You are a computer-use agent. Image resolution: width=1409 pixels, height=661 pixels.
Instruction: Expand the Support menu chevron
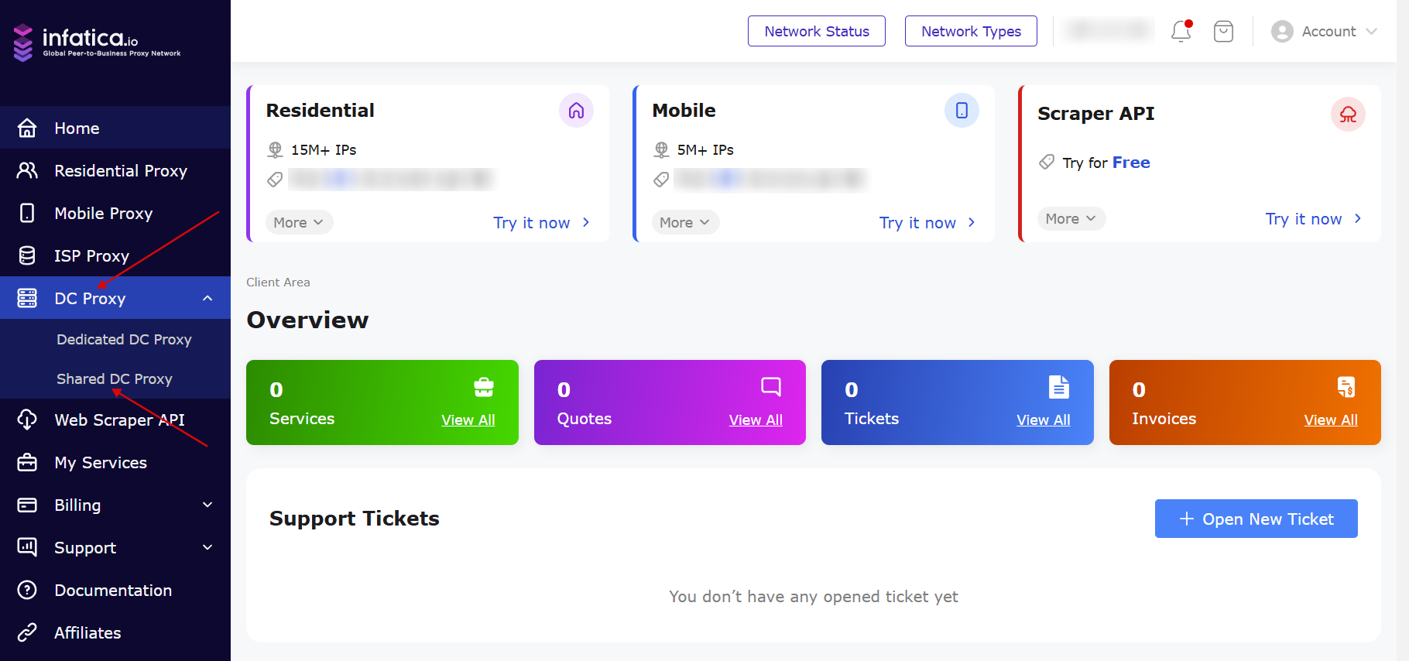(x=207, y=547)
